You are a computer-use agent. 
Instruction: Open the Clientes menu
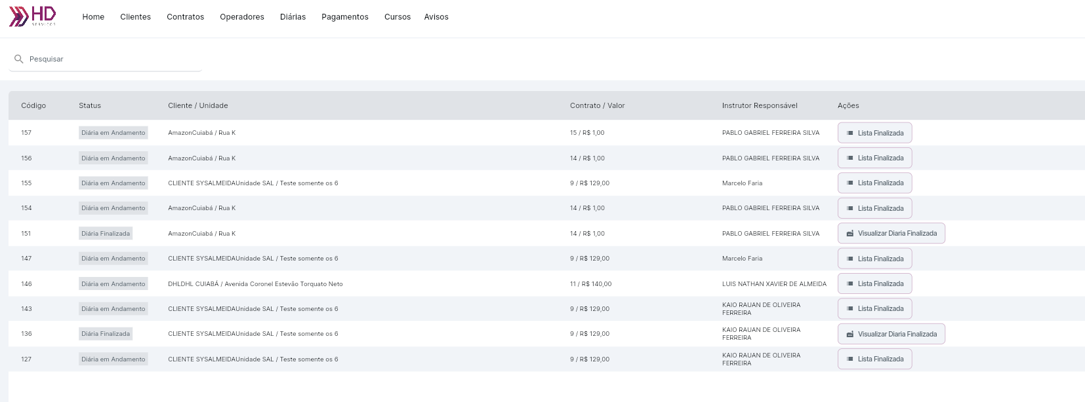click(x=135, y=17)
